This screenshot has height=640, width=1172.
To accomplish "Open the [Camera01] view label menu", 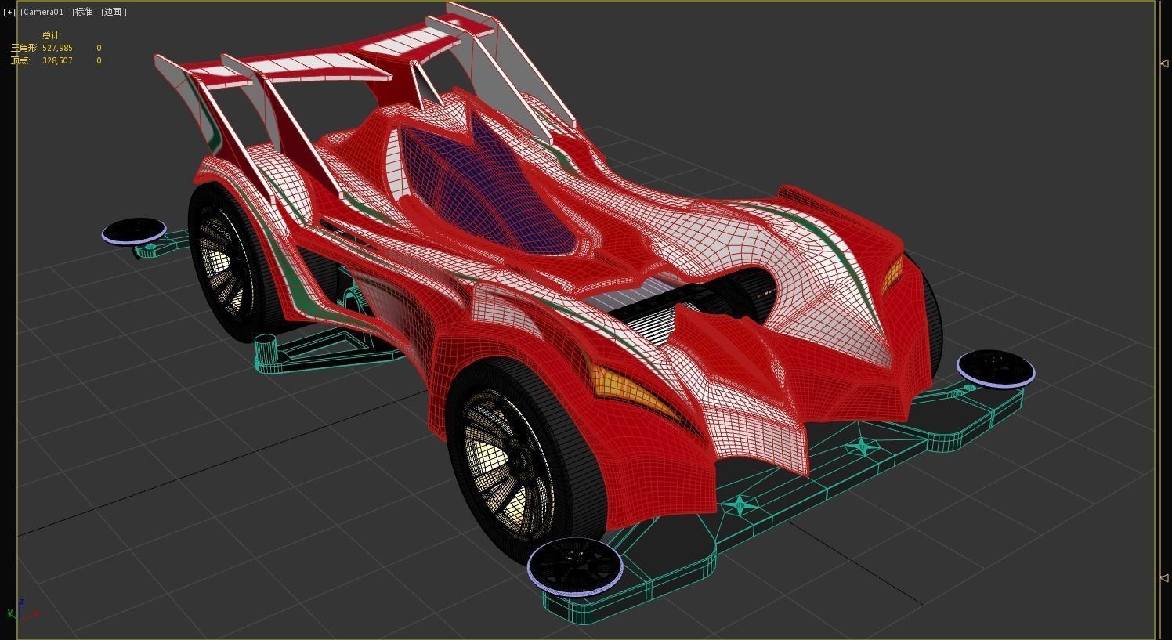I will tap(44, 12).
